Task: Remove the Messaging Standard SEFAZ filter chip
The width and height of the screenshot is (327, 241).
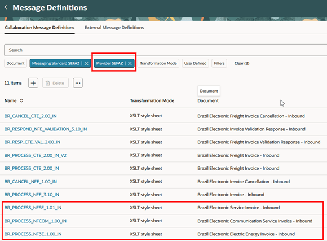Action: pyautogui.click(x=86, y=63)
